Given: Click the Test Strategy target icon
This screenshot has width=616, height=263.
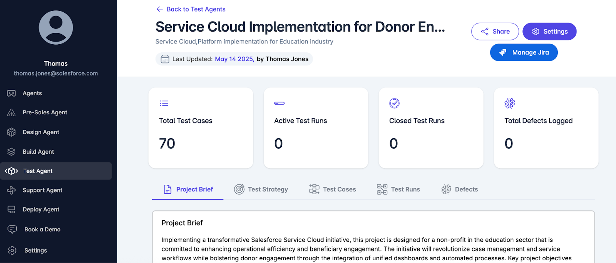Looking at the screenshot, I should point(239,189).
